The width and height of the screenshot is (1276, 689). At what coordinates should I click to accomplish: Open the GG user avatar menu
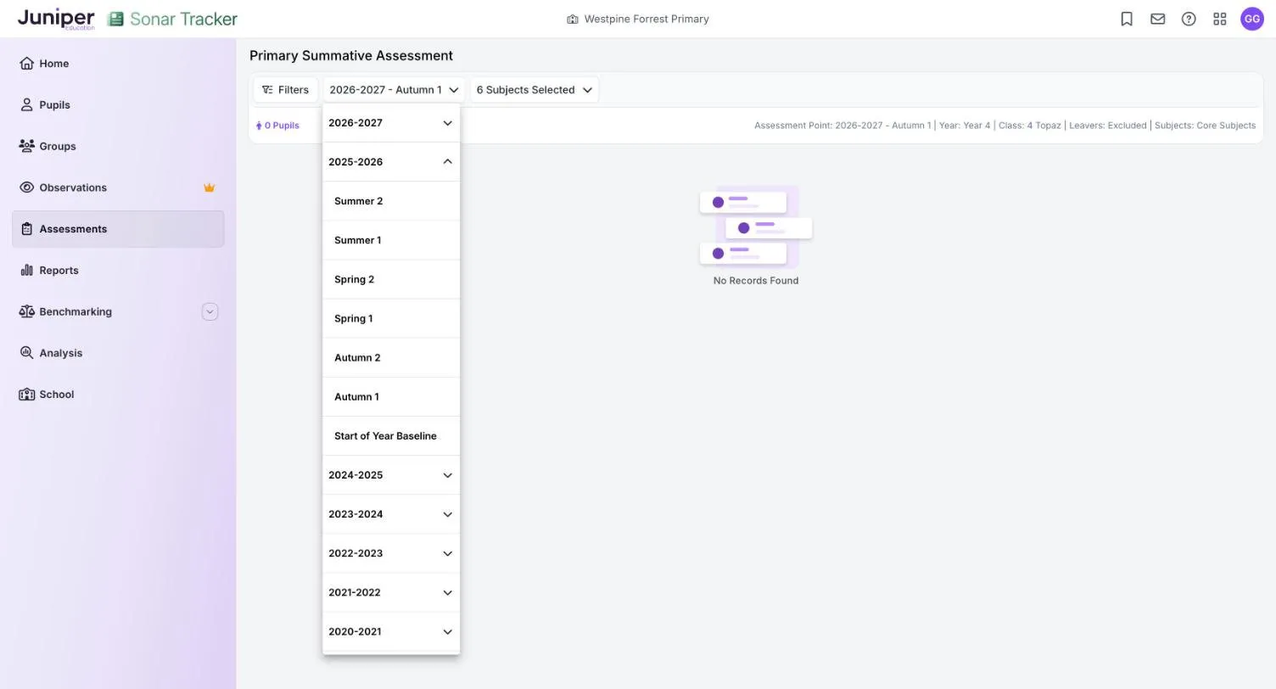pos(1252,19)
